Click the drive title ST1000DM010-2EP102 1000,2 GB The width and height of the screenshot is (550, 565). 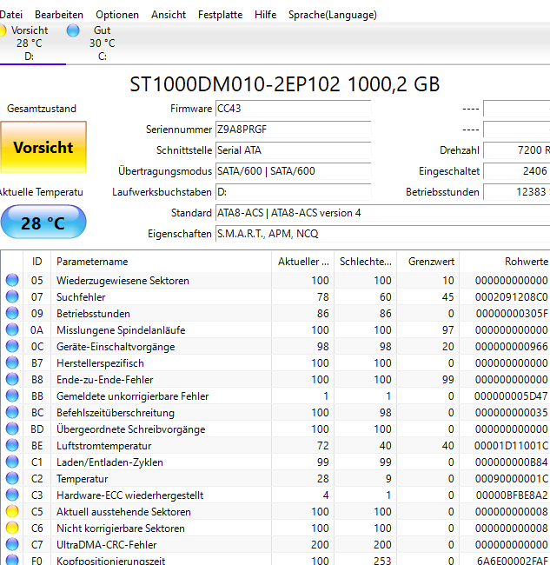click(x=284, y=84)
